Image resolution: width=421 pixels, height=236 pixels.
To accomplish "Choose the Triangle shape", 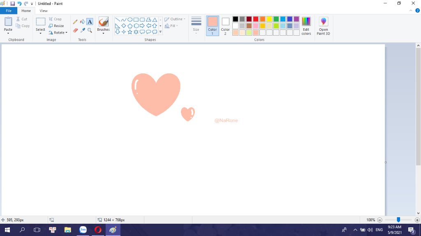I will click(155, 20).
